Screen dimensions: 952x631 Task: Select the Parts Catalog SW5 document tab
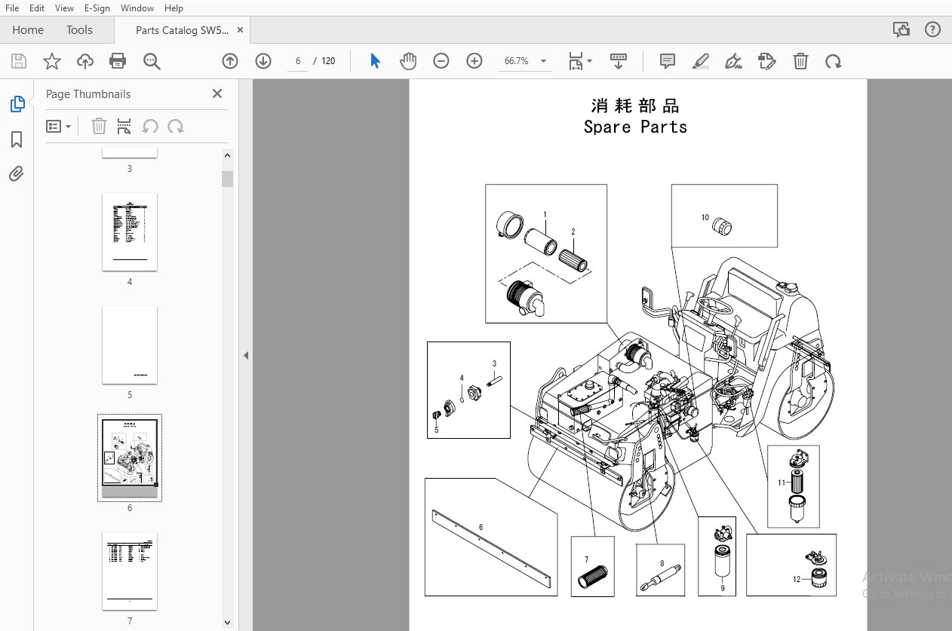pos(181,30)
